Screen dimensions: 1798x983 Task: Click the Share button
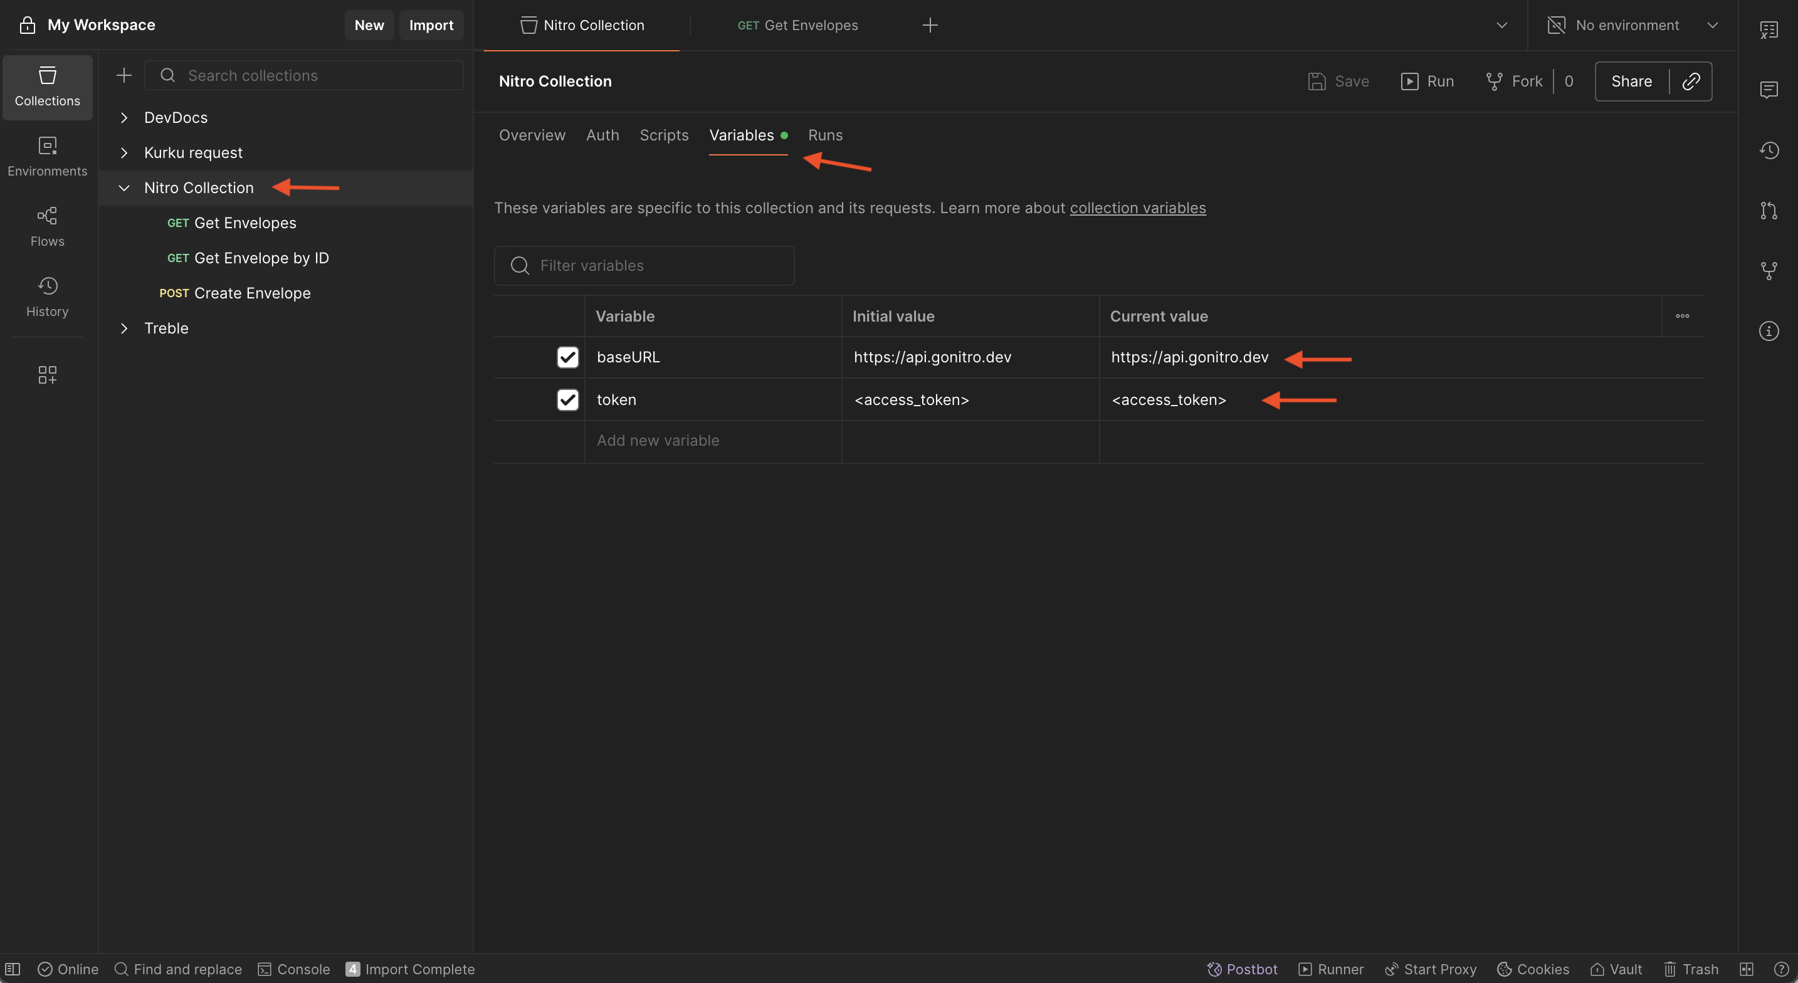(x=1631, y=81)
